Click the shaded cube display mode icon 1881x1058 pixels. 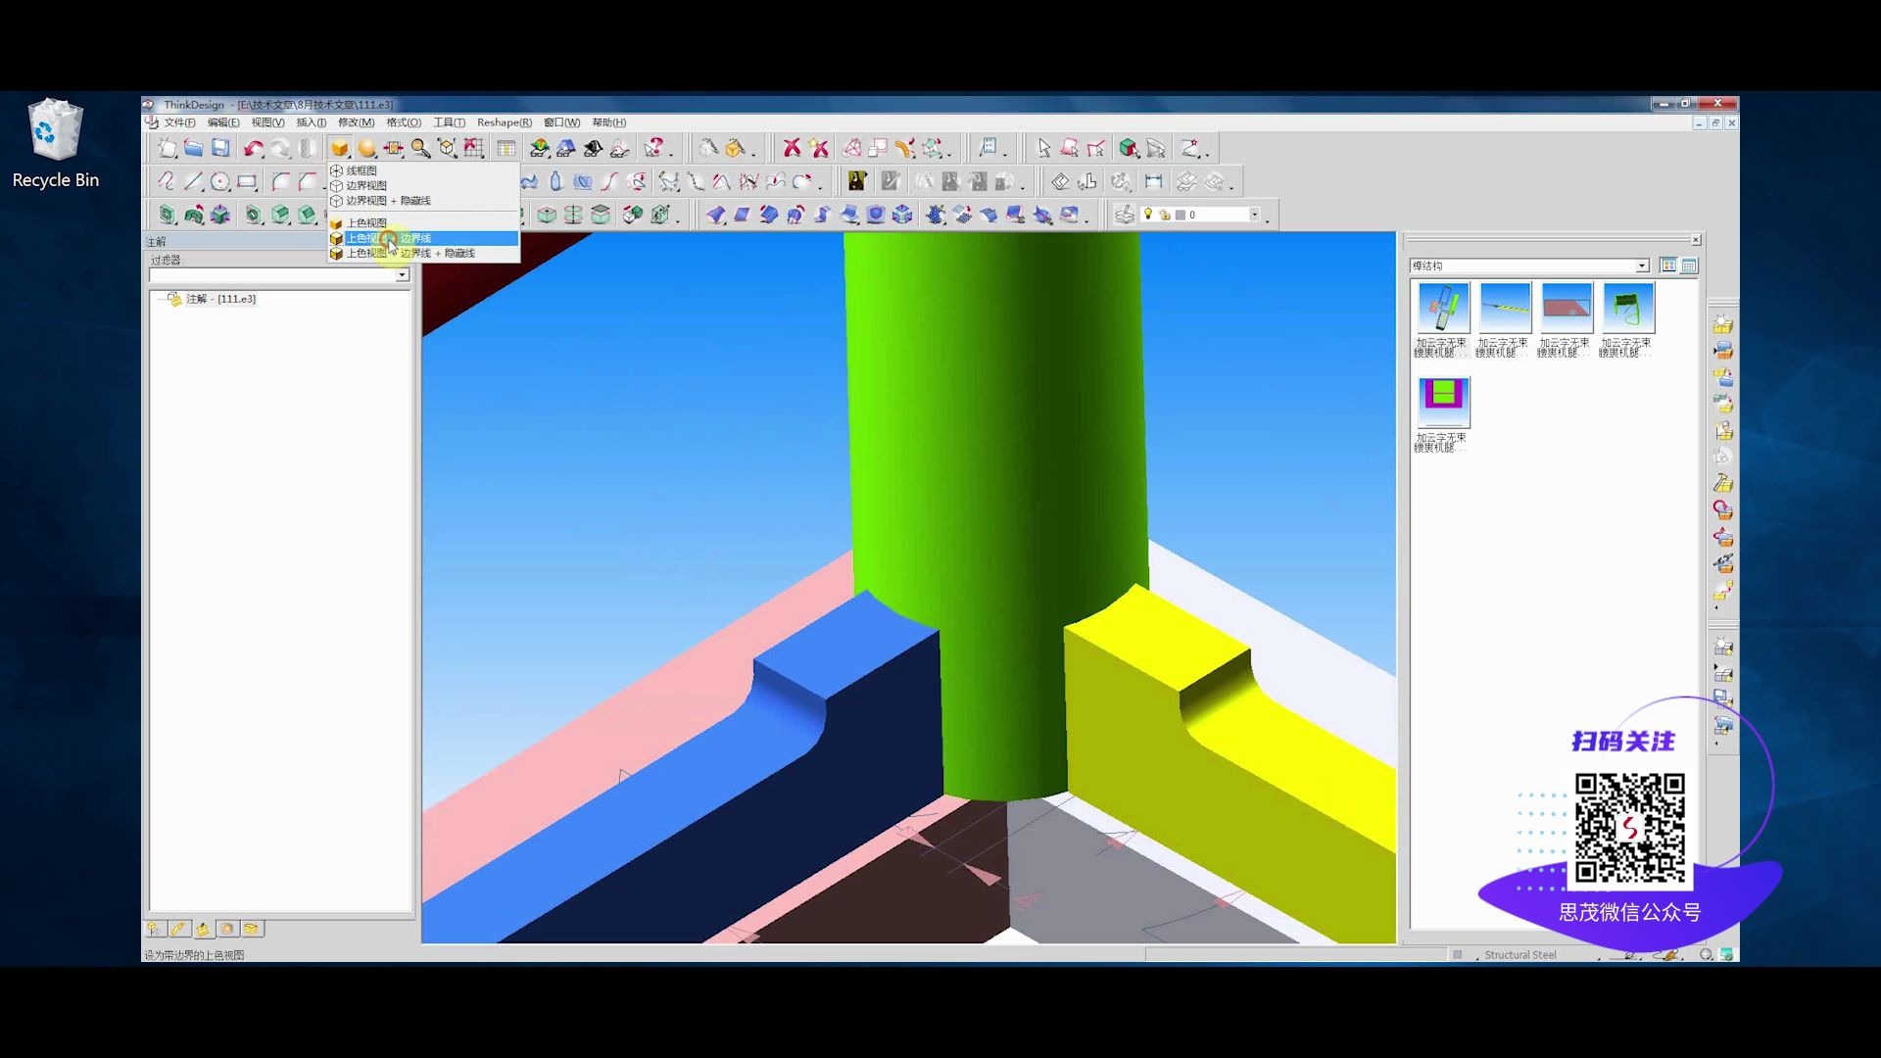[x=340, y=148]
